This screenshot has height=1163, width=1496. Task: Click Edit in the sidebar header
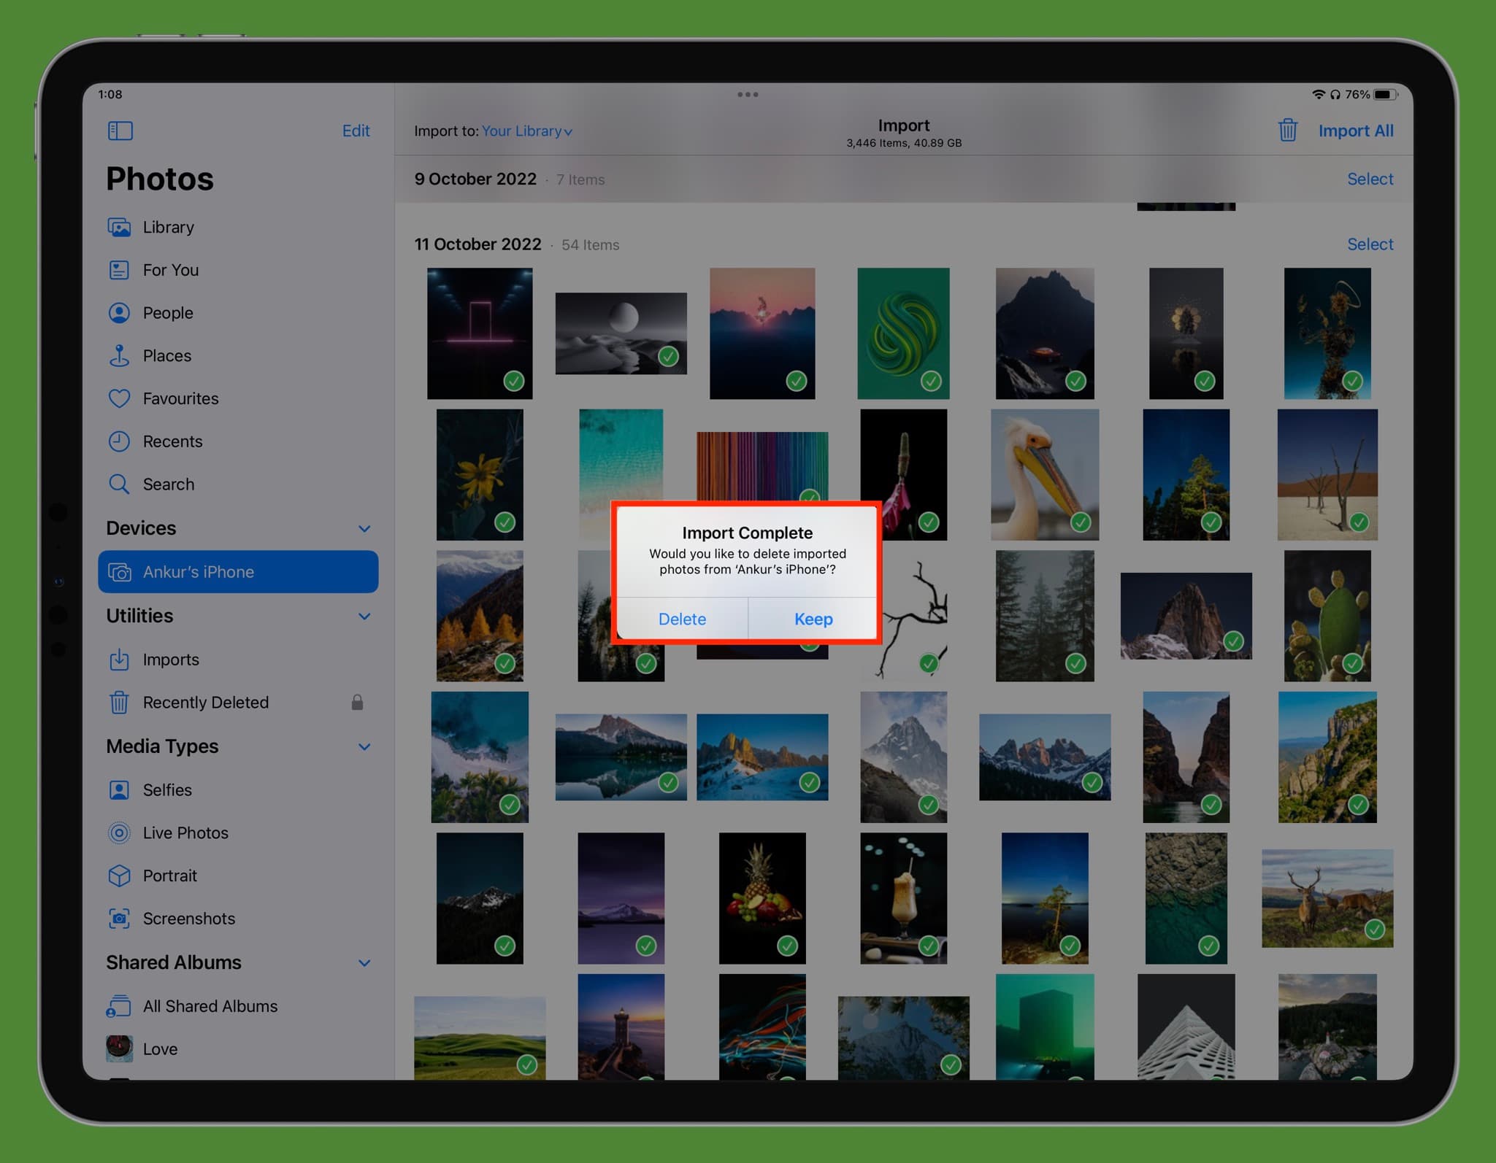[x=356, y=131]
